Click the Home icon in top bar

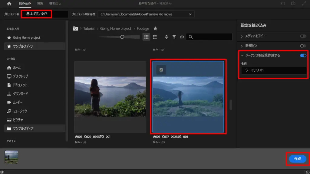pos(9,4)
